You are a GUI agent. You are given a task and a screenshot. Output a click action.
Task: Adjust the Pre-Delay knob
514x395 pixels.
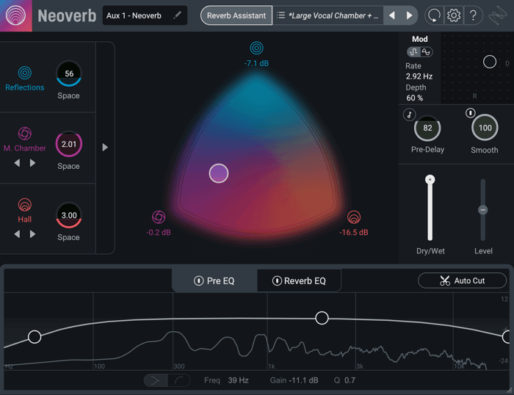[427, 128]
